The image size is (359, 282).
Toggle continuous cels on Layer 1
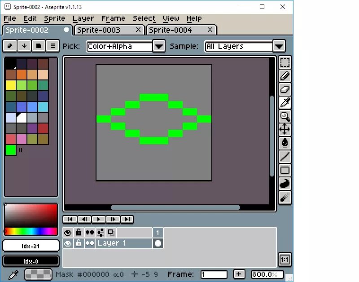(x=89, y=243)
